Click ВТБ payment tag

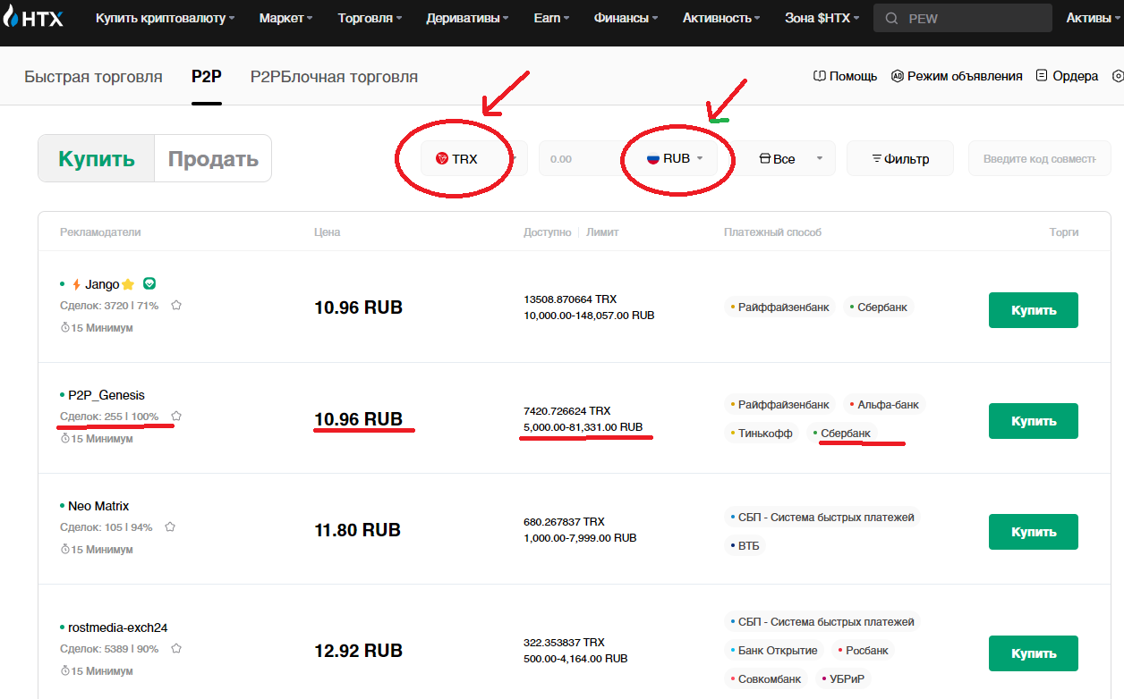click(745, 545)
